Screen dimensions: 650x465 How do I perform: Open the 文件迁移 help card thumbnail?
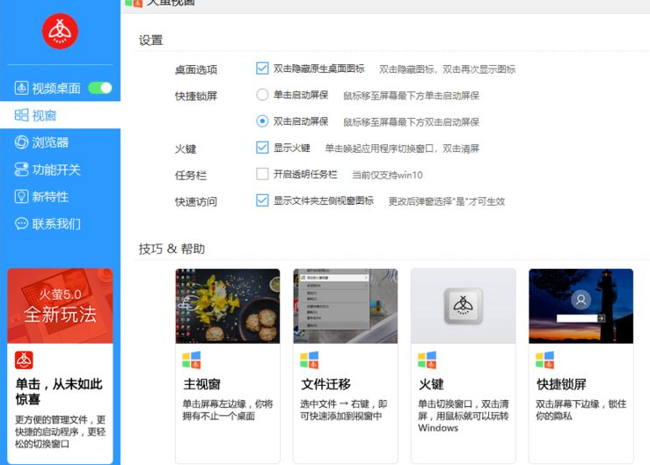[x=345, y=306]
